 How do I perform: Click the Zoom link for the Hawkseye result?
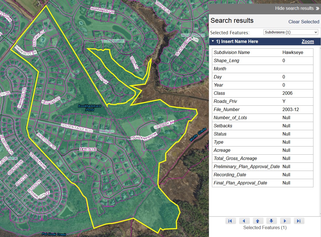308,41
